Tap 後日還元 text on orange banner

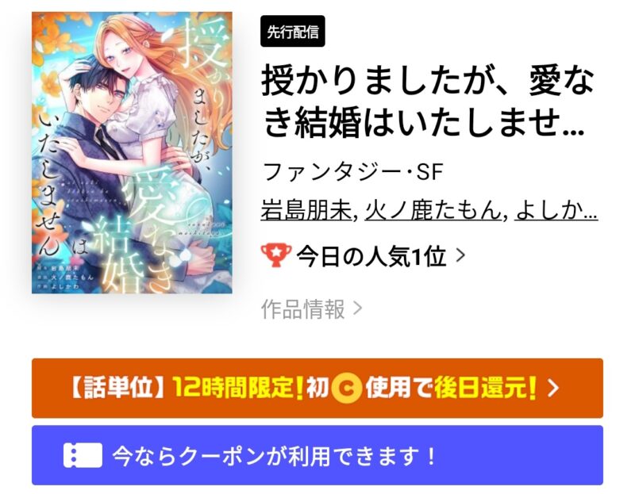(486, 389)
